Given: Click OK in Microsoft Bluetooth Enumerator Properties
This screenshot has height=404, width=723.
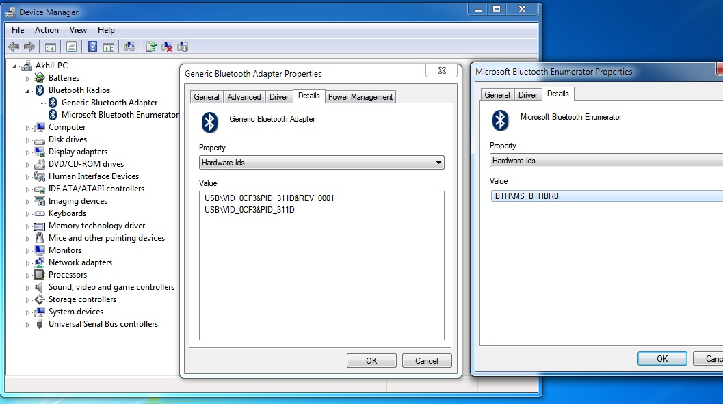Looking at the screenshot, I should (661, 359).
